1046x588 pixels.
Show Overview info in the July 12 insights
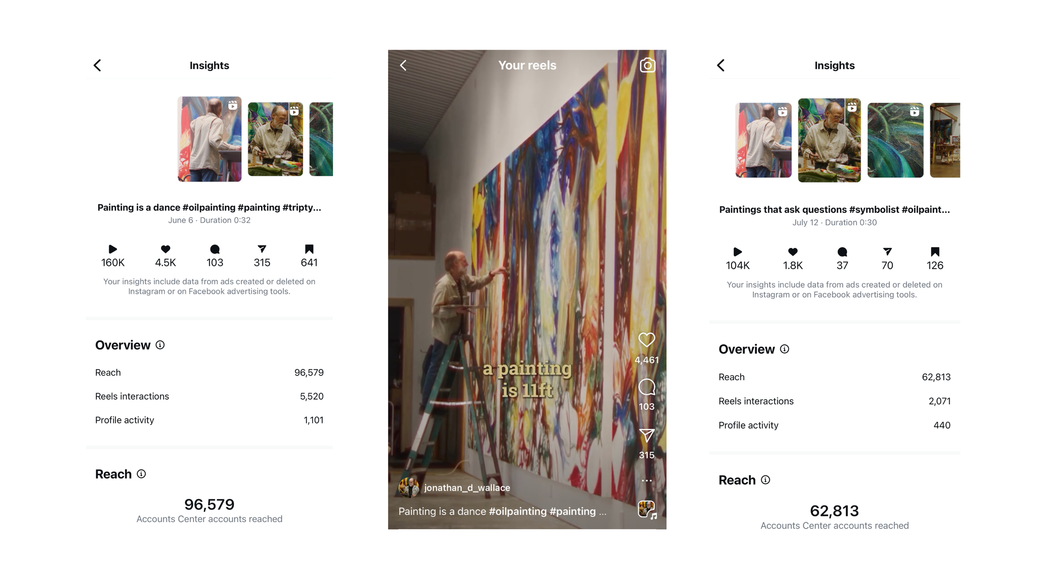point(784,349)
